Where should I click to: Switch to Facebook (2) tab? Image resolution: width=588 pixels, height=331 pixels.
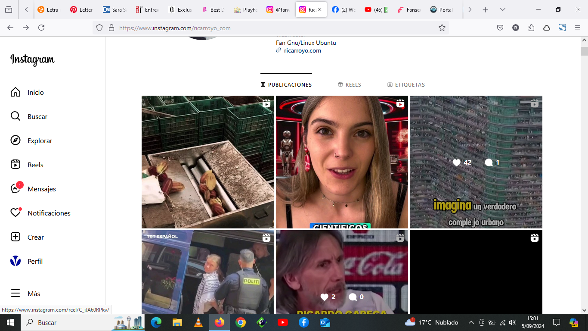pyautogui.click(x=344, y=9)
